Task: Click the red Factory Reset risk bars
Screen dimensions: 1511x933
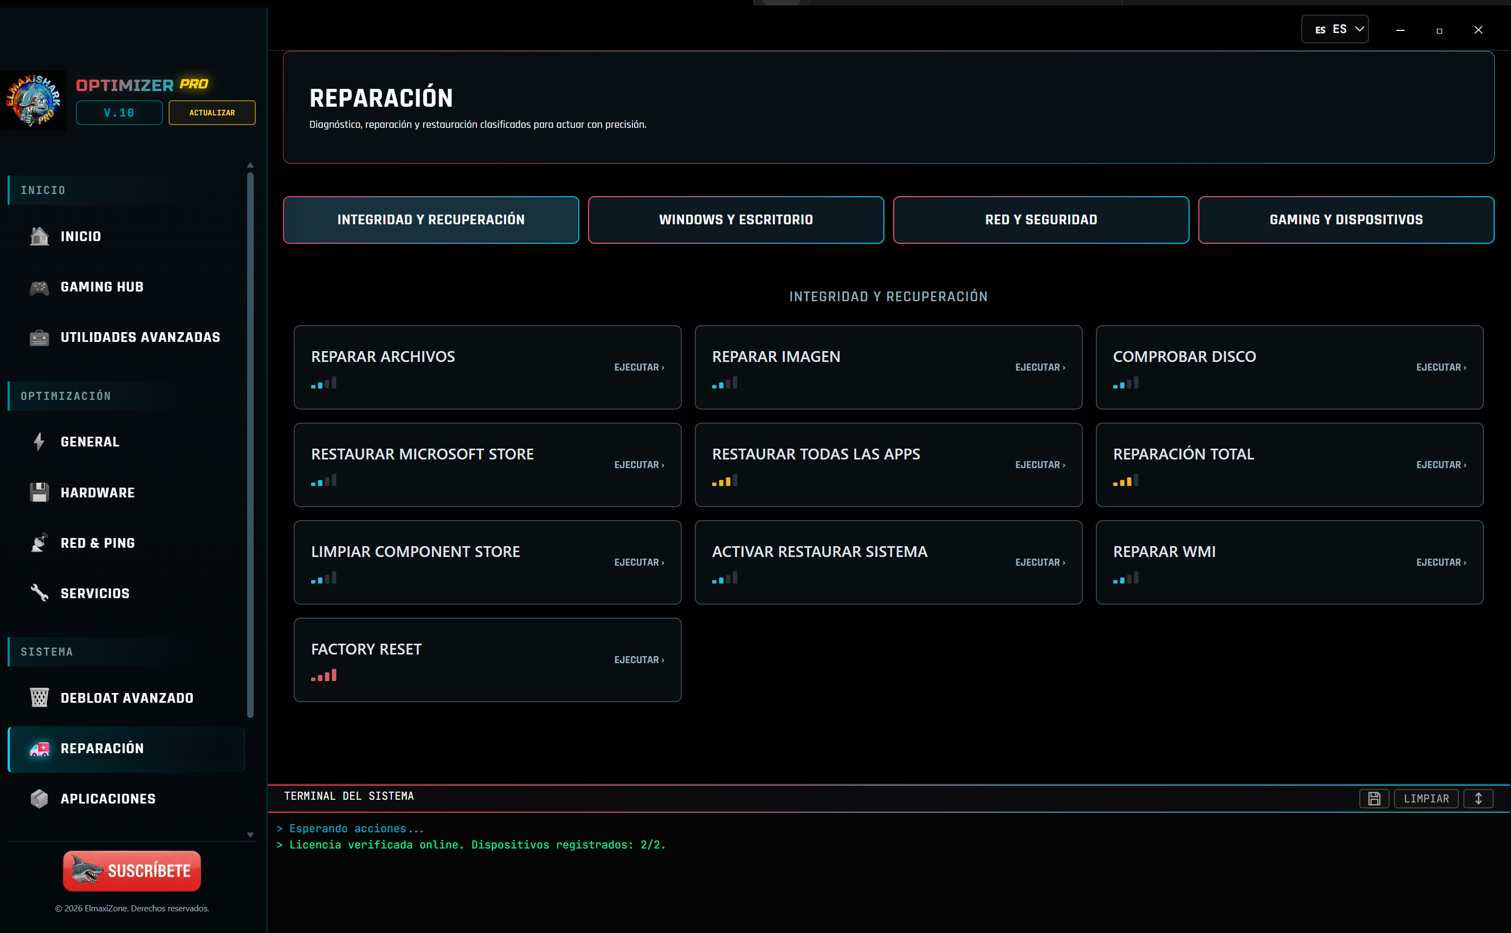Action: [x=324, y=675]
